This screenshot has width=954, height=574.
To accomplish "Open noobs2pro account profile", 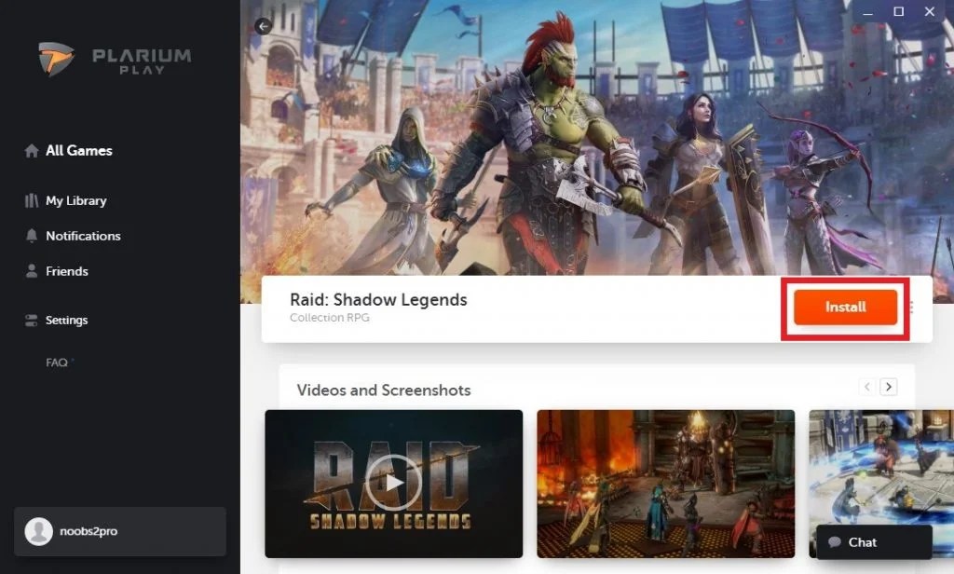I will 120,531.
